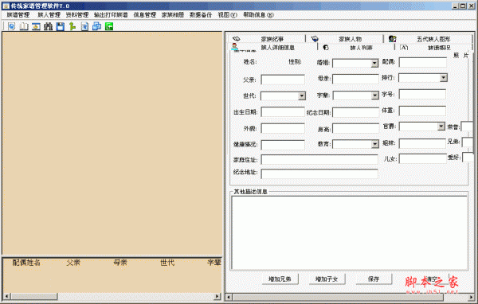Viewport: 478px width, 304px height.
Task: Expand the 排行 dropdown
Action: pos(443,78)
